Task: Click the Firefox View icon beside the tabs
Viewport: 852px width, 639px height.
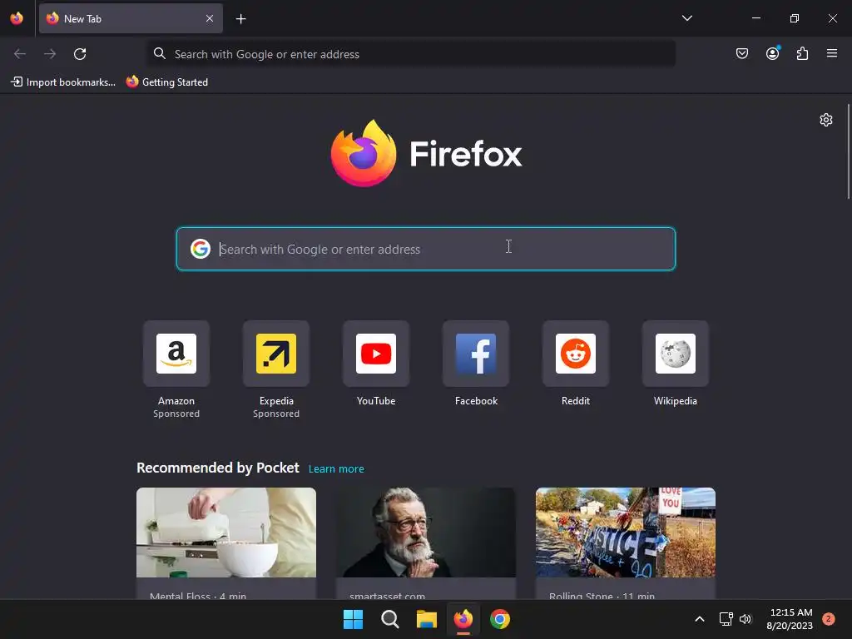Action: (x=17, y=18)
